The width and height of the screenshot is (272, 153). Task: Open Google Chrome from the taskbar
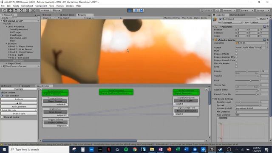(135, 149)
